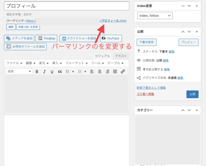Apply bold formatting in editor toolbar
This screenshot has height=166, width=206.
coord(37,71)
